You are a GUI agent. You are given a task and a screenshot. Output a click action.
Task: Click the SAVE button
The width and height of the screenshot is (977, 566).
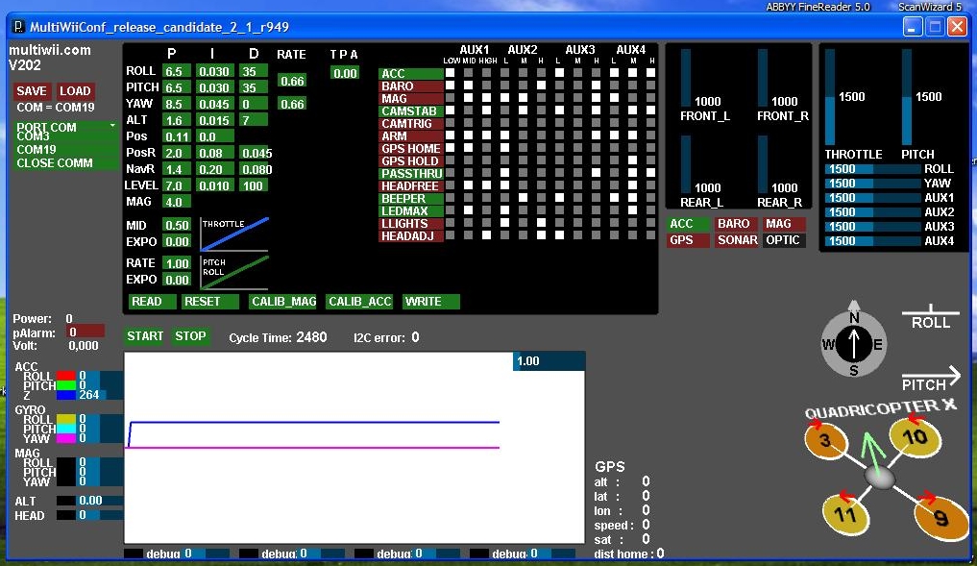coord(32,91)
